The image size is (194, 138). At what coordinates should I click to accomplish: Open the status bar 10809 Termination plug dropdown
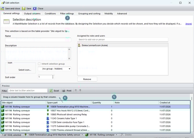point(82,135)
